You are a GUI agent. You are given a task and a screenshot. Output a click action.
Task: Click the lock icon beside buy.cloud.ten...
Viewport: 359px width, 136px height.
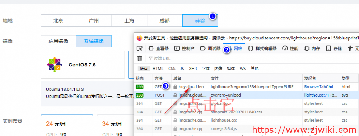[175, 87]
